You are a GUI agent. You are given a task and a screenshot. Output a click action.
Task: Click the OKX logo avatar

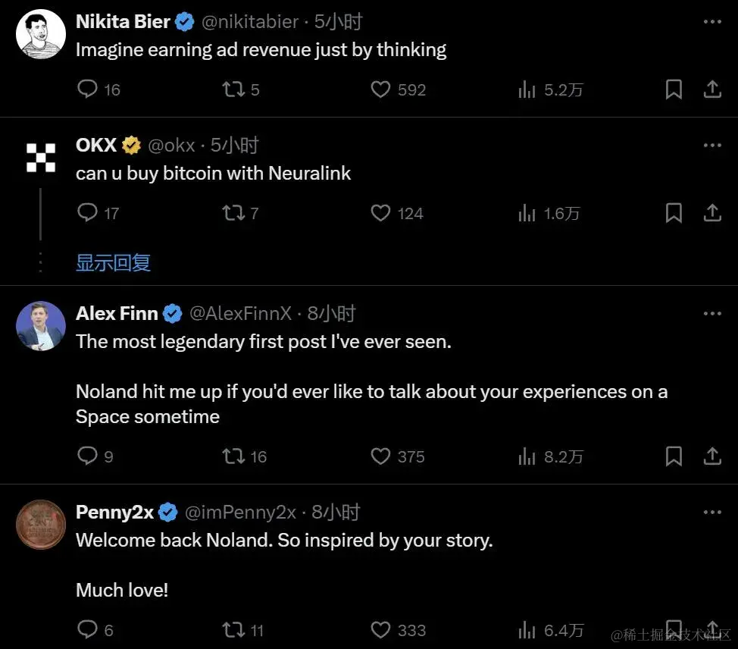41,158
